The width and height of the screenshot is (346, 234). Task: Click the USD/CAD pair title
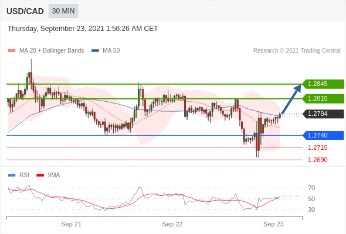[x=25, y=11]
